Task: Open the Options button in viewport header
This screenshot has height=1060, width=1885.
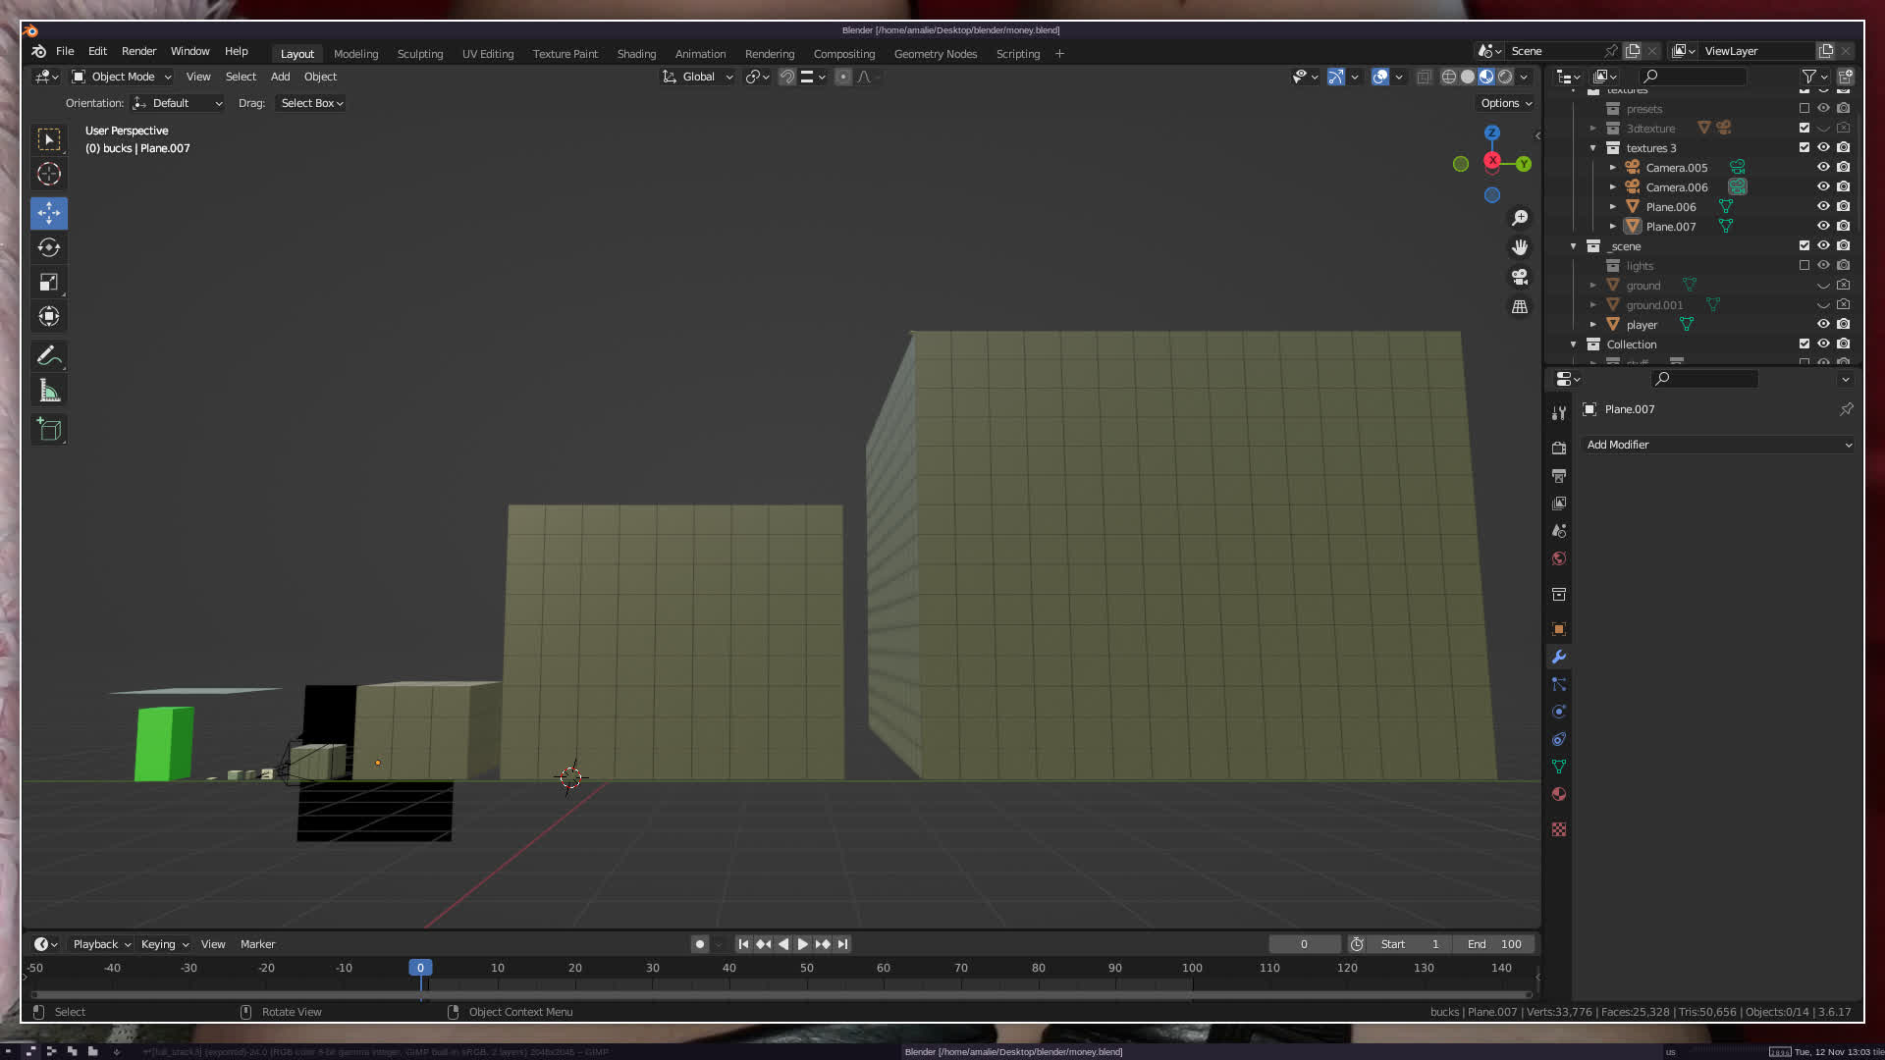Action: [x=1505, y=103]
